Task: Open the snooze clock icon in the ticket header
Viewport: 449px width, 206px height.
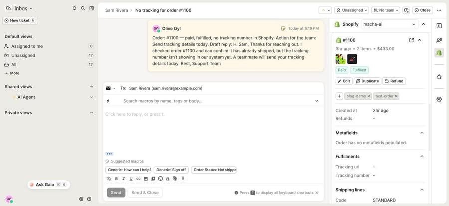Action: [x=406, y=10]
